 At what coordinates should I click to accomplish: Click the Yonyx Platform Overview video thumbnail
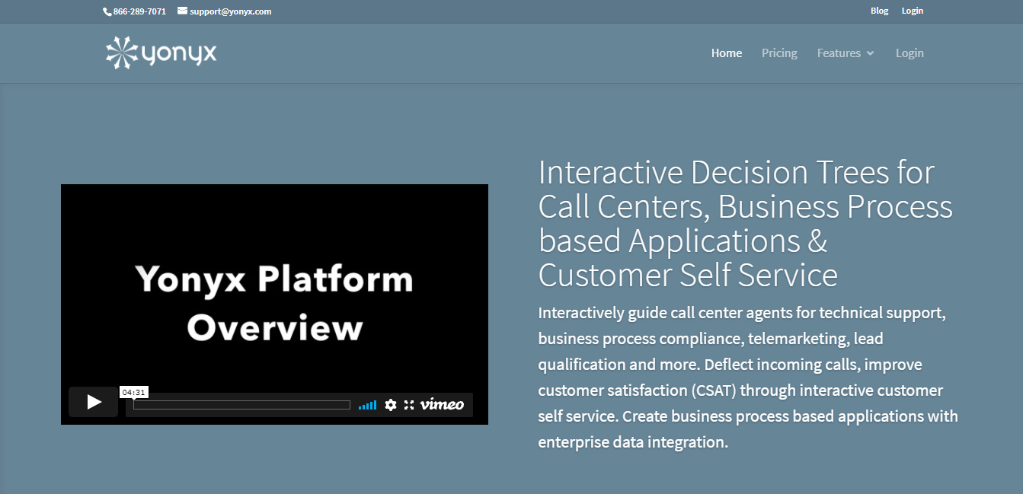[274, 303]
